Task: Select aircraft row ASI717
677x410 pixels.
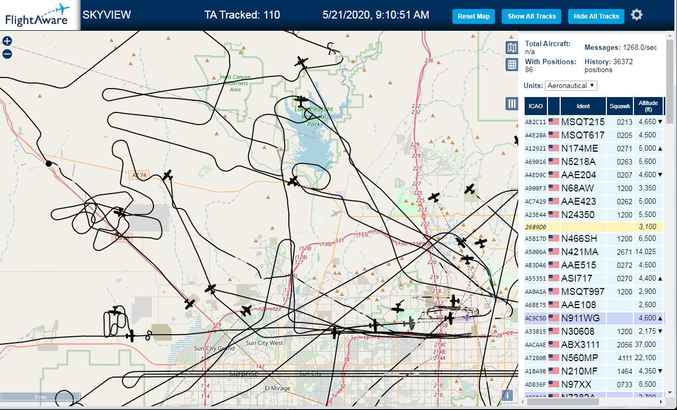Action: pos(594,278)
